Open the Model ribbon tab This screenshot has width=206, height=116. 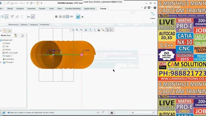(x=10, y=9)
